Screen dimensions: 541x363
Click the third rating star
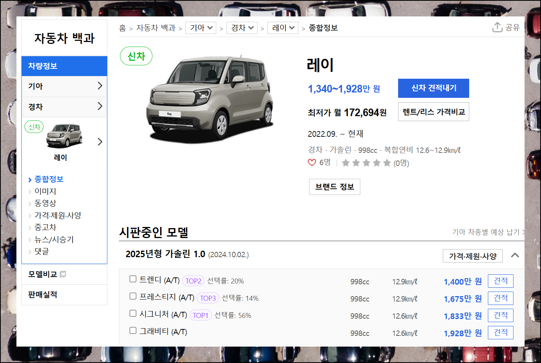(x=366, y=163)
